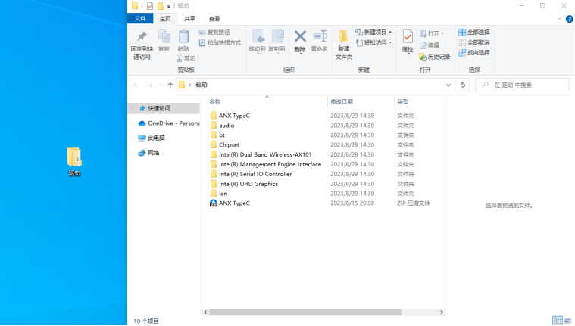The image size is (575, 326).
Task: Switch to the 主页 ribbon tab
Action: (165, 19)
